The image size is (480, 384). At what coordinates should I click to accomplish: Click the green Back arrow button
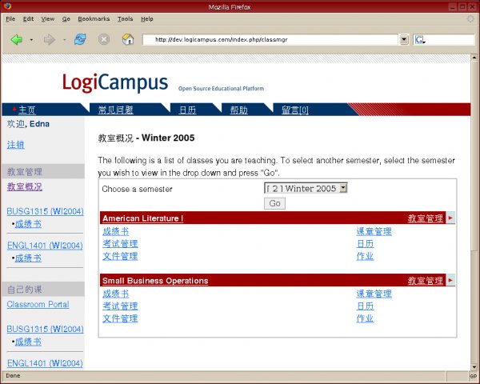point(17,39)
